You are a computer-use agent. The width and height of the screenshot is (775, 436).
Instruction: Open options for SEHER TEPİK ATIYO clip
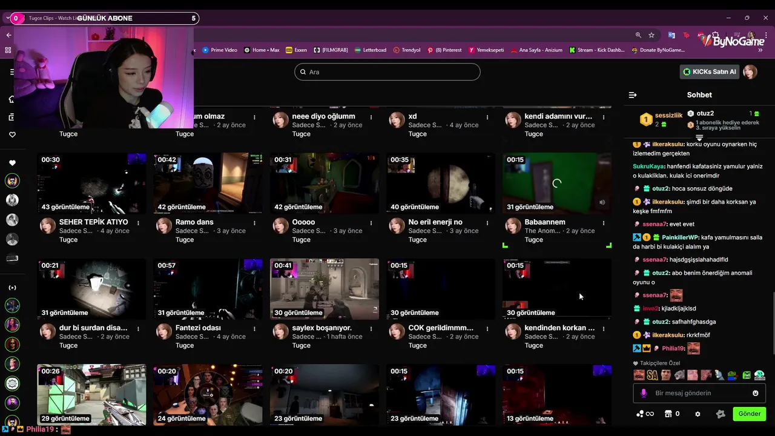click(138, 223)
